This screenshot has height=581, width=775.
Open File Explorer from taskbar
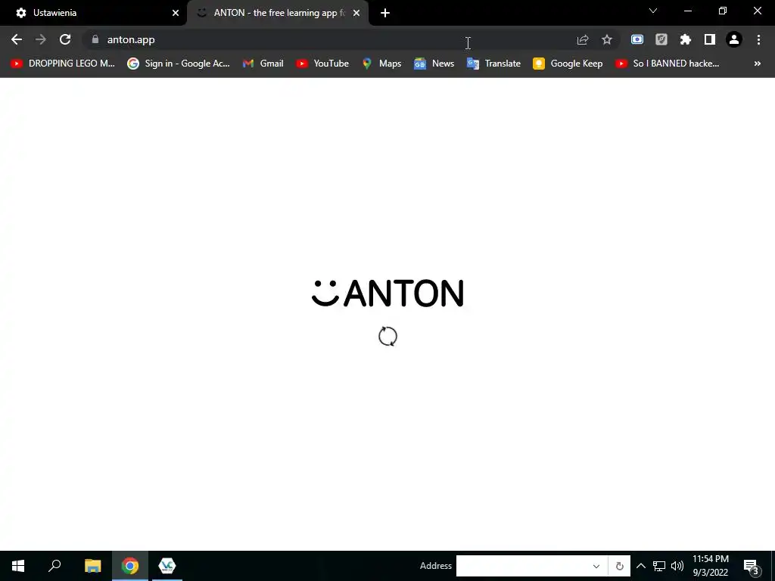(92, 566)
